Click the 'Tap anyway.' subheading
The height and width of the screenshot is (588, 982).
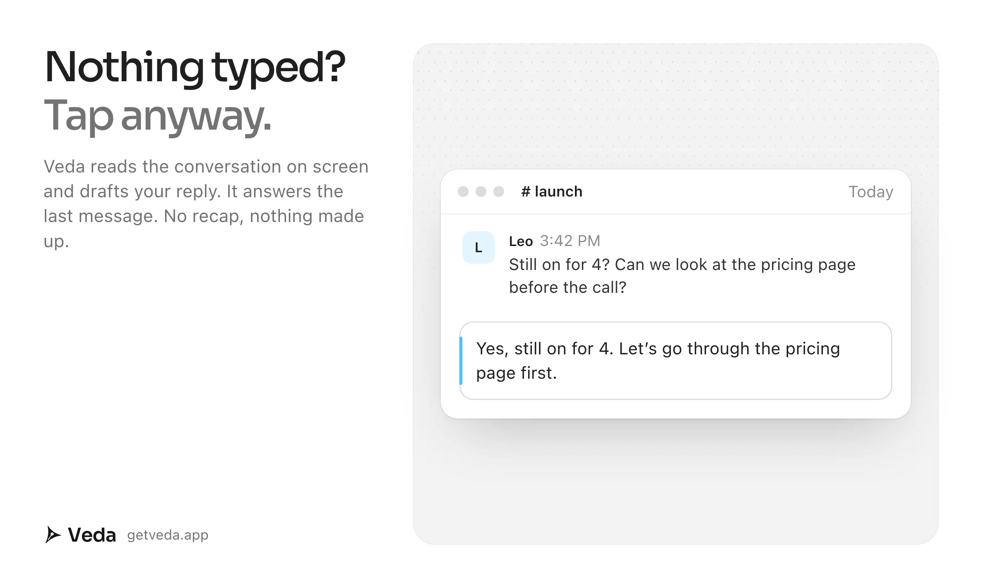click(158, 116)
